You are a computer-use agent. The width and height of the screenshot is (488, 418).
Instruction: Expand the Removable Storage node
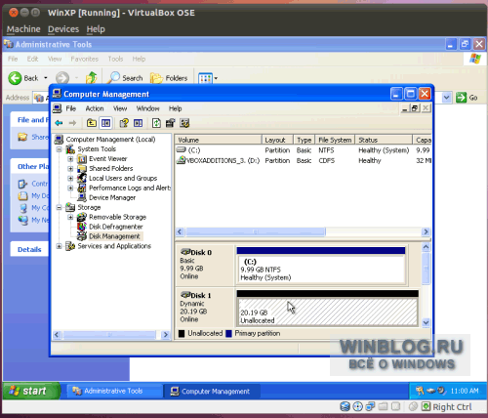[70, 217]
